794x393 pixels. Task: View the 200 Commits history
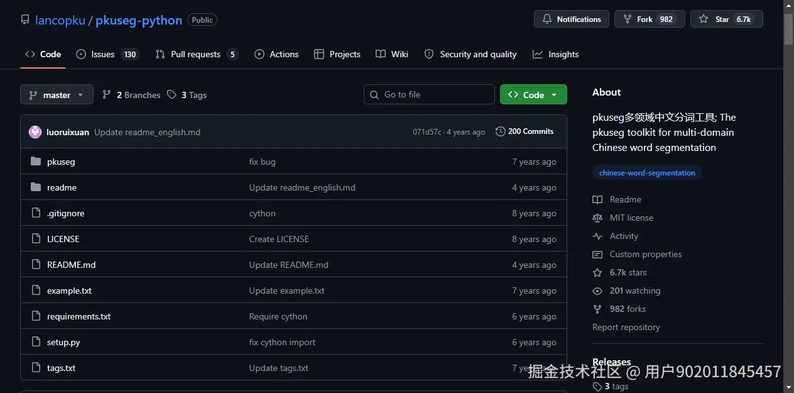pyautogui.click(x=525, y=131)
